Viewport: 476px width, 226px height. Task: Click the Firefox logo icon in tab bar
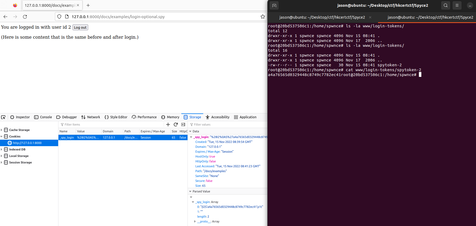tap(15, 5)
